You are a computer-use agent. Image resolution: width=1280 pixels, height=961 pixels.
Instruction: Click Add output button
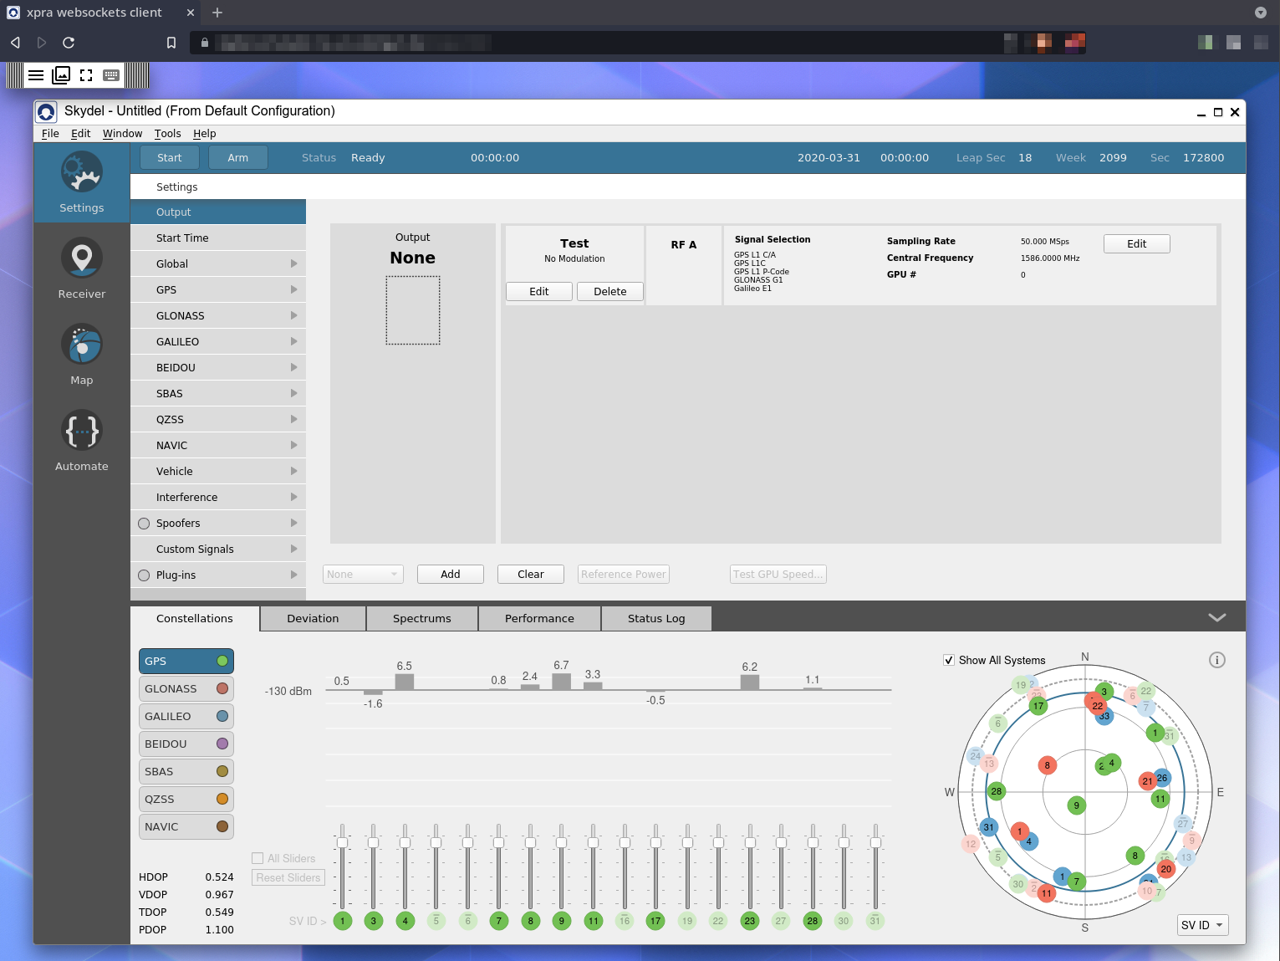point(451,574)
